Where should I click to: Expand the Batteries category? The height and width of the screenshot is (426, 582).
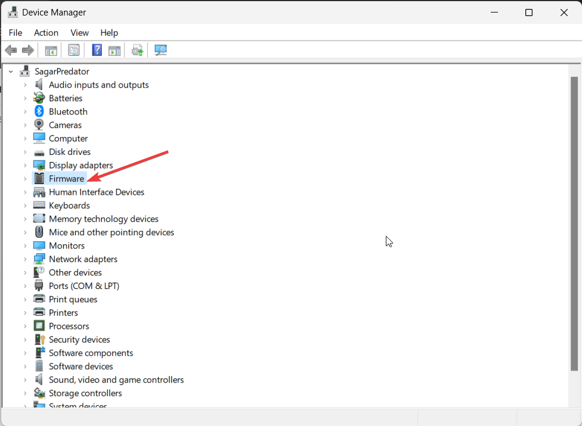[x=25, y=98]
